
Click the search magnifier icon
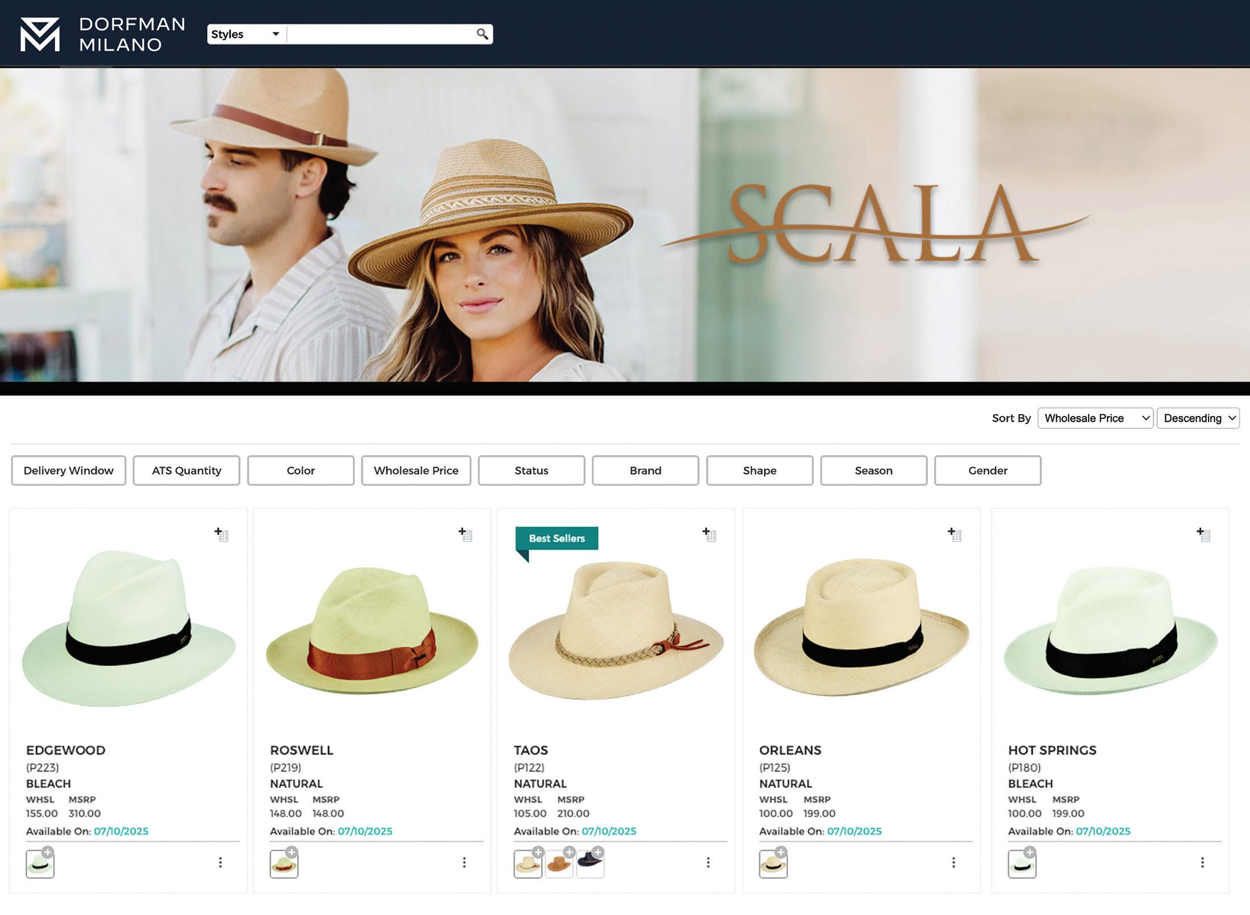point(482,34)
